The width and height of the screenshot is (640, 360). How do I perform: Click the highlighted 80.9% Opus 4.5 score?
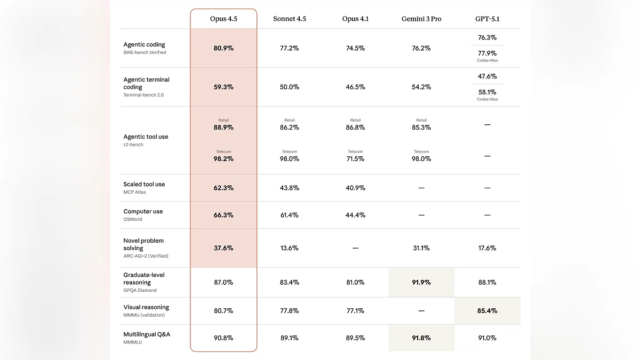[223, 48]
